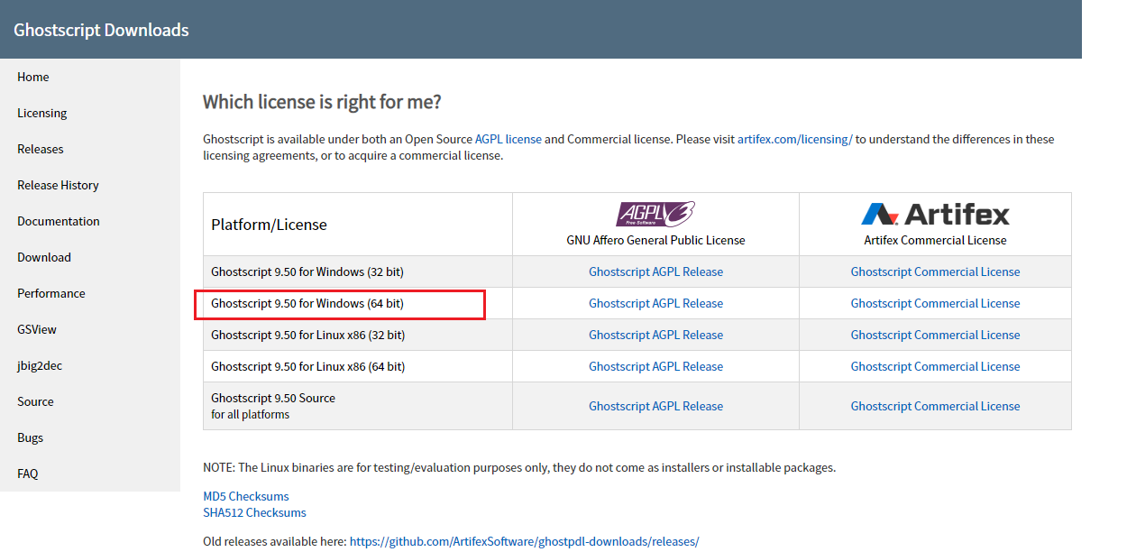This screenshot has width=1127, height=552.
Task: Open Source sidebar item
Action: click(x=35, y=401)
